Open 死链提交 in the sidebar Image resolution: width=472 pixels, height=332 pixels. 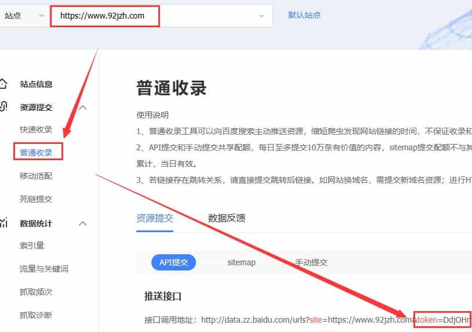[x=36, y=199]
